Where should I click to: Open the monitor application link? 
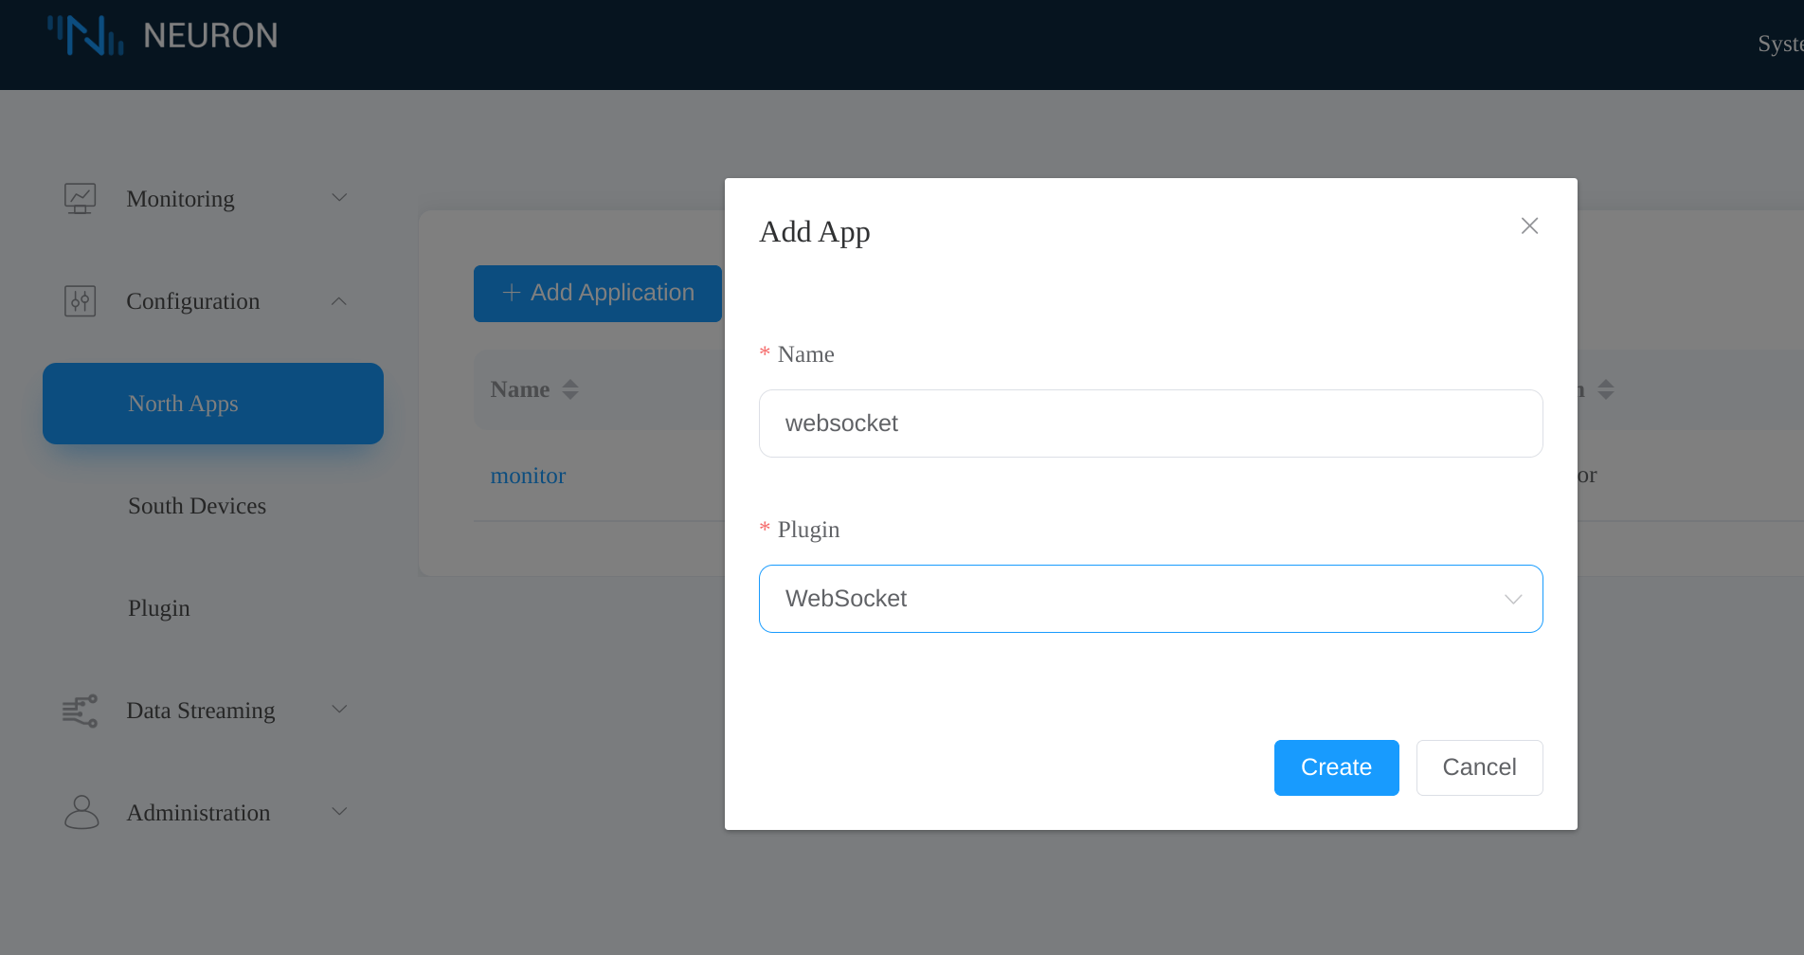528,475
